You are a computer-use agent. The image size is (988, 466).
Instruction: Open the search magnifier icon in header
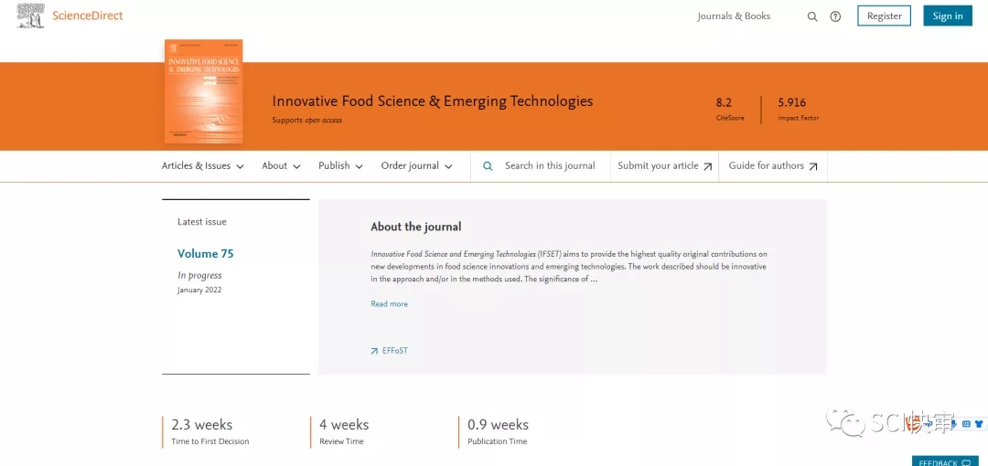click(812, 16)
